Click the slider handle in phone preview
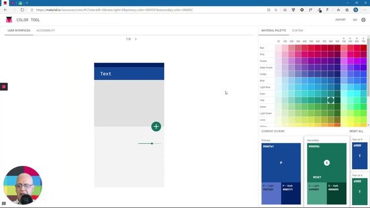This screenshot has width=370, height=208. pyautogui.click(x=152, y=143)
